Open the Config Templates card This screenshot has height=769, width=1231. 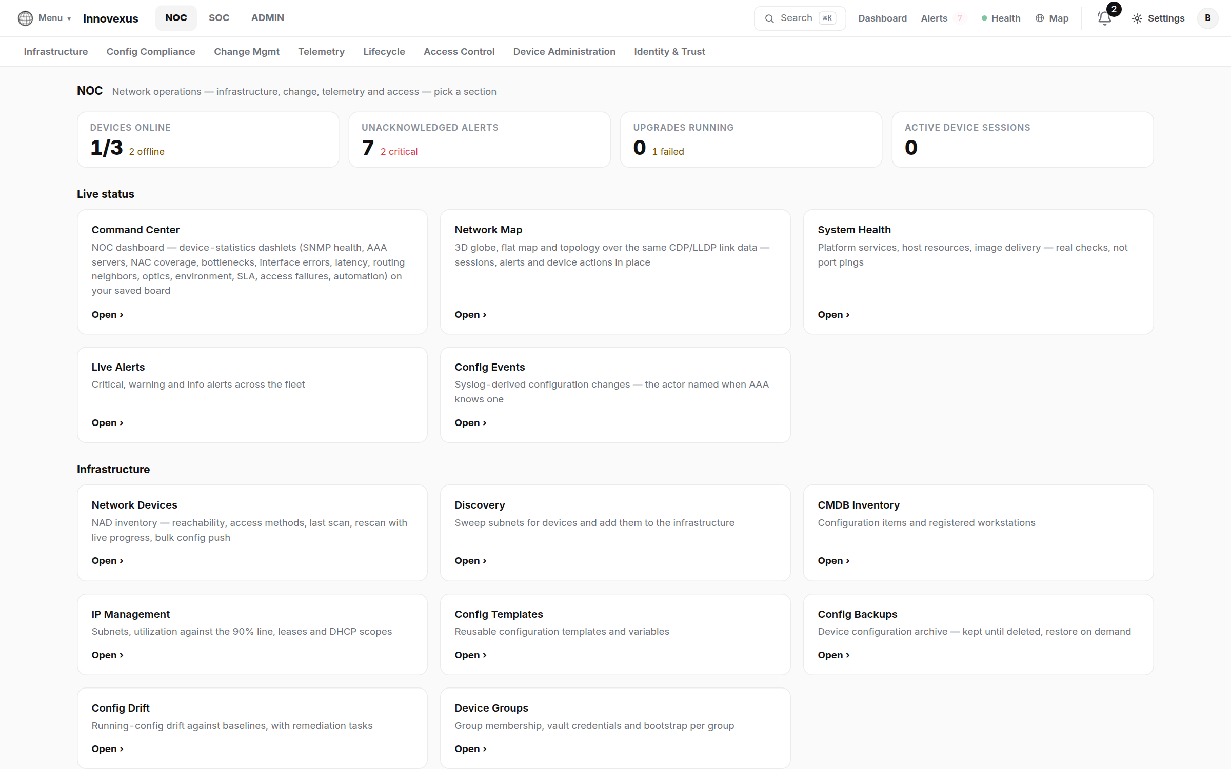coord(615,634)
